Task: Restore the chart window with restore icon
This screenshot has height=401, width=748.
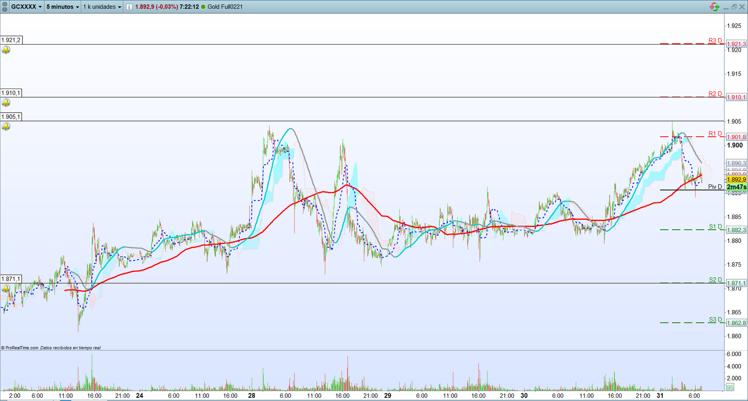Action: [x=734, y=7]
